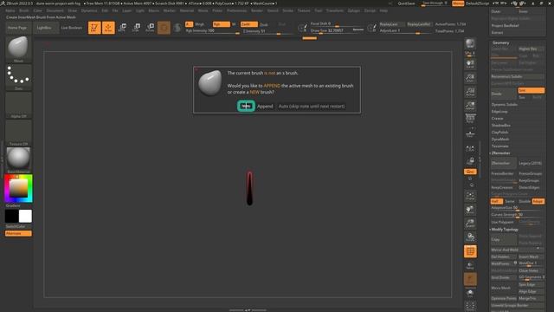The width and height of the screenshot is (554, 312).
Task: Open the Alpha Off slot
Action: [18, 105]
